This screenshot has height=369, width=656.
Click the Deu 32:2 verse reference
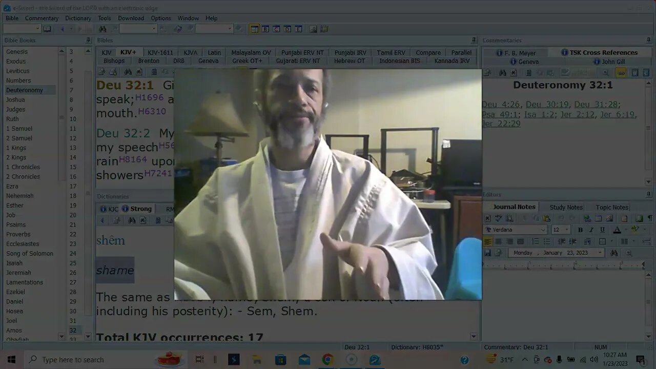(123, 133)
